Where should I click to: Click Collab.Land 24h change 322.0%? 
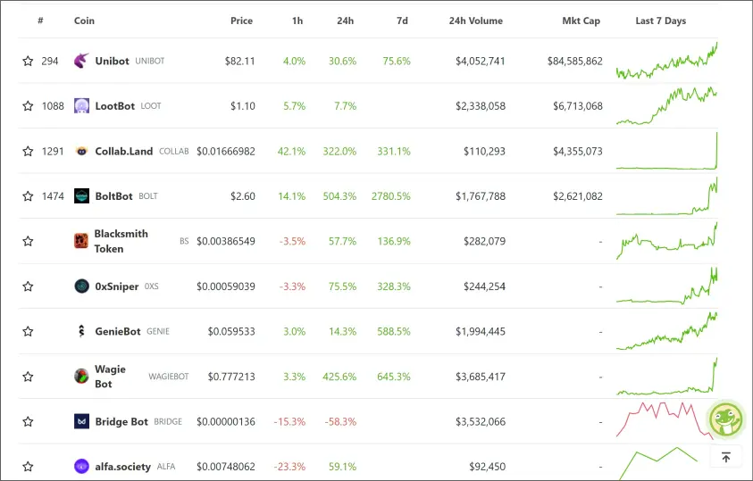point(339,151)
